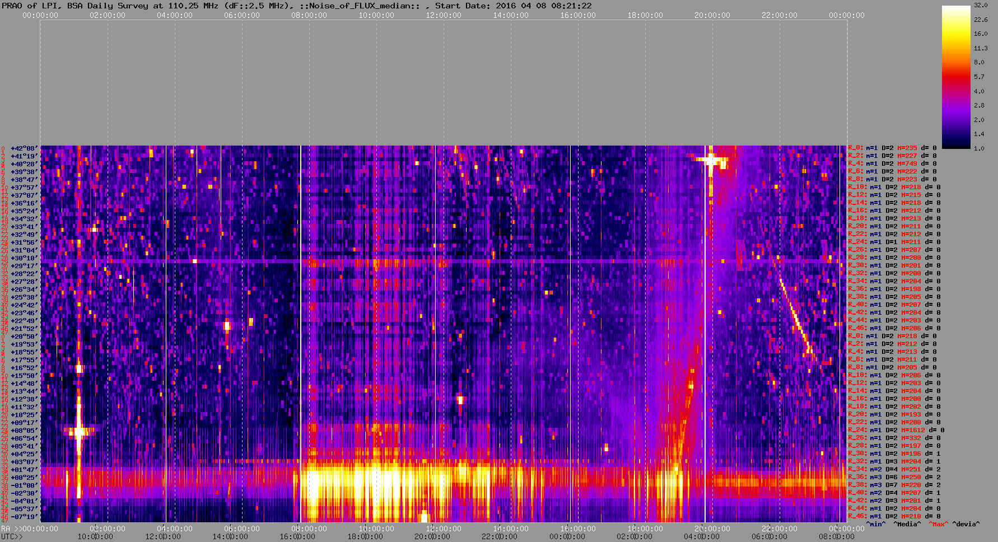Click the R_30 row with M=196
The width and height of the screenshot is (998, 542).
(894, 454)
